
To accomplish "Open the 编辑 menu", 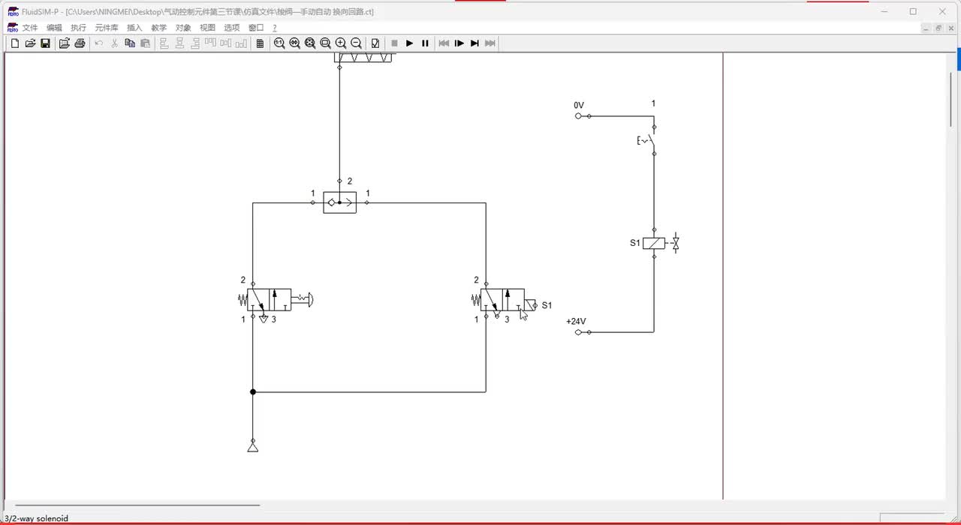I will [55, 28].
